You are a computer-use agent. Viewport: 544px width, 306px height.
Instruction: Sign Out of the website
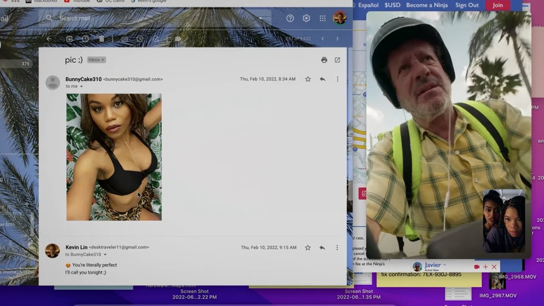click(467, 5)
